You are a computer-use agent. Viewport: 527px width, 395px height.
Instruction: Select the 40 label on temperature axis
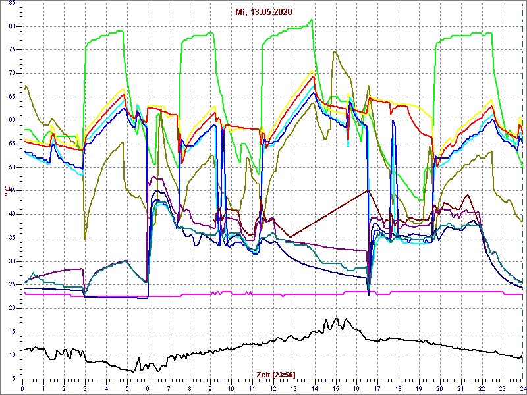[11, 215]
